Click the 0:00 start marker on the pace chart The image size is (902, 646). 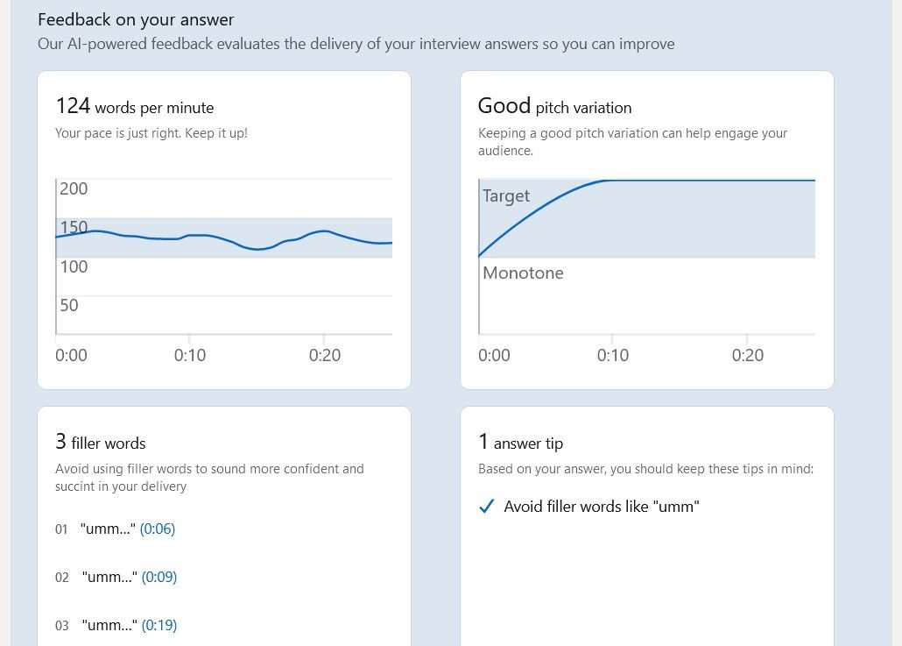(x=71, y=355)
